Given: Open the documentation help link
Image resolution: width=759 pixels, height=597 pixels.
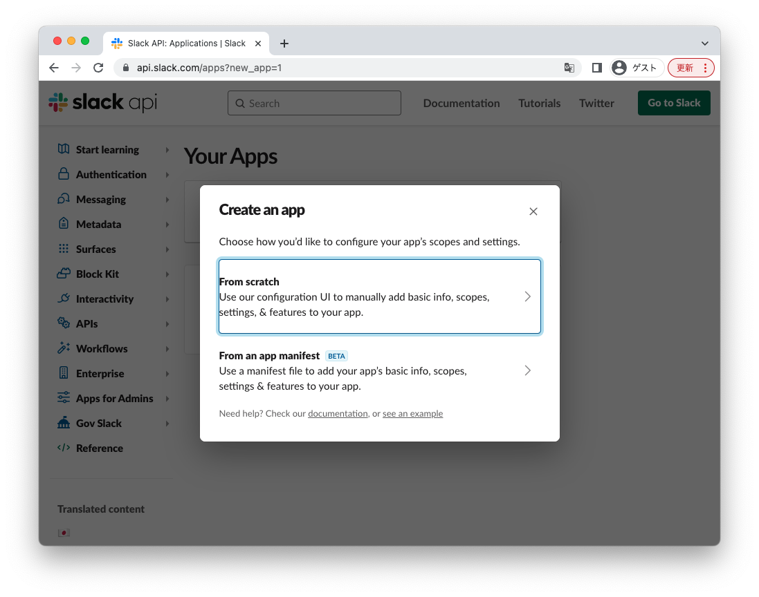Looking at the screenshot, I should coord(338,414).
